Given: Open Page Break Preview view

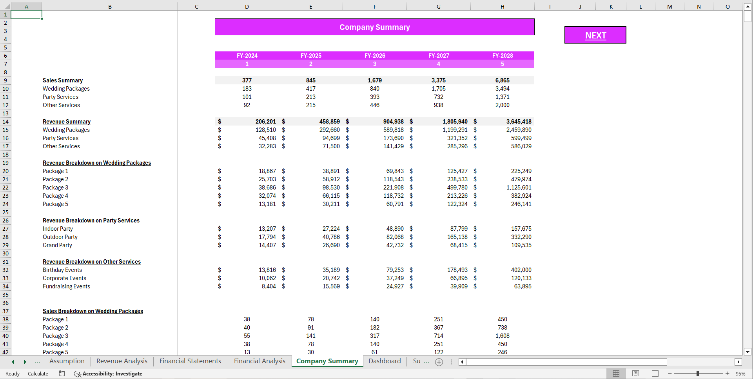Looking at the screenshot, I should (655, 374).
